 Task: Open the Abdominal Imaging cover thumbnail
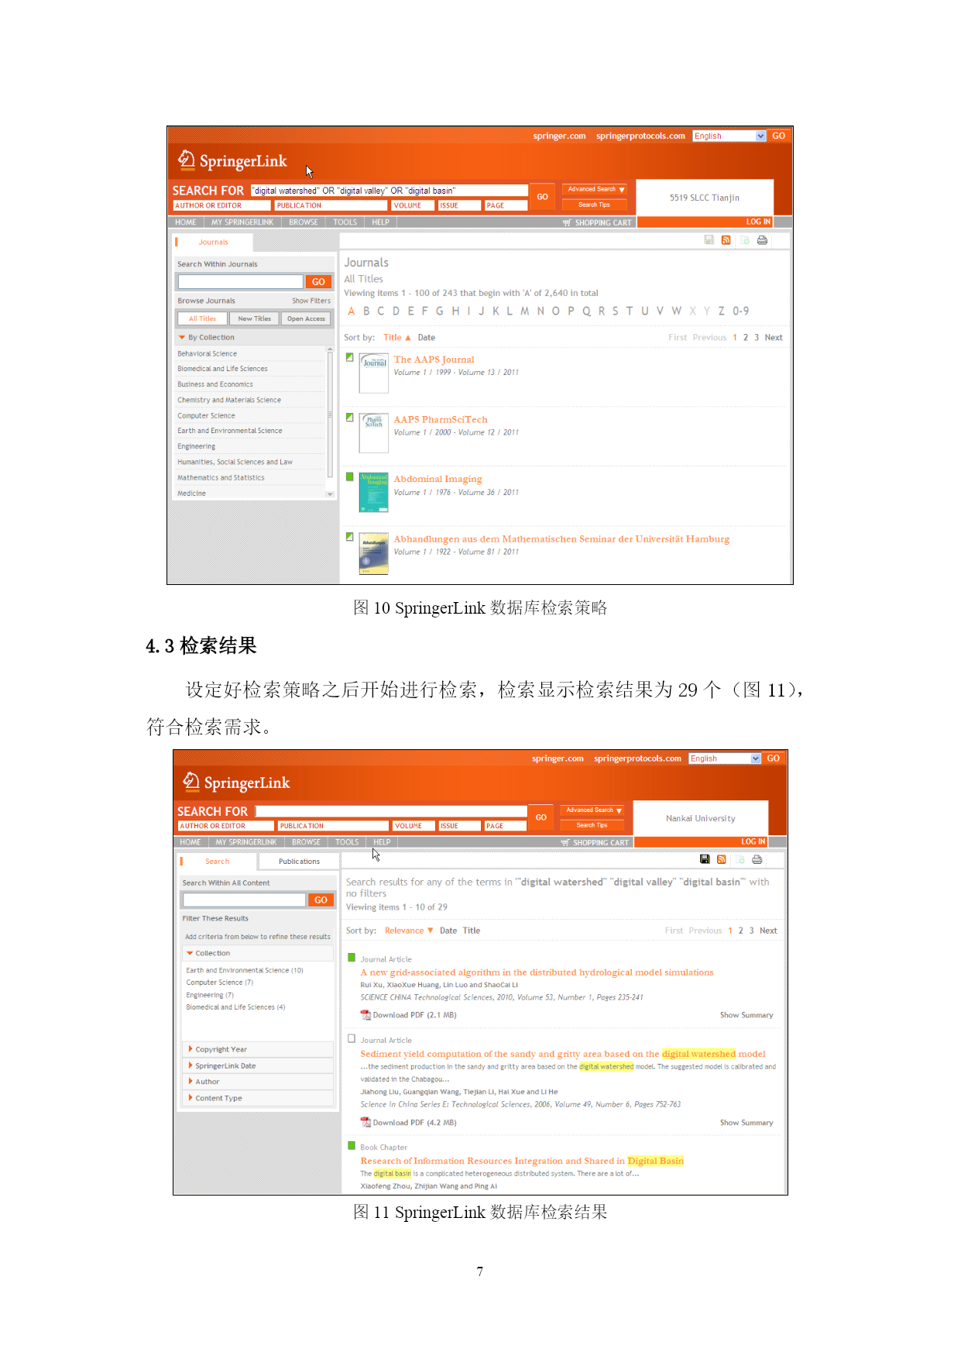(374, 493)
